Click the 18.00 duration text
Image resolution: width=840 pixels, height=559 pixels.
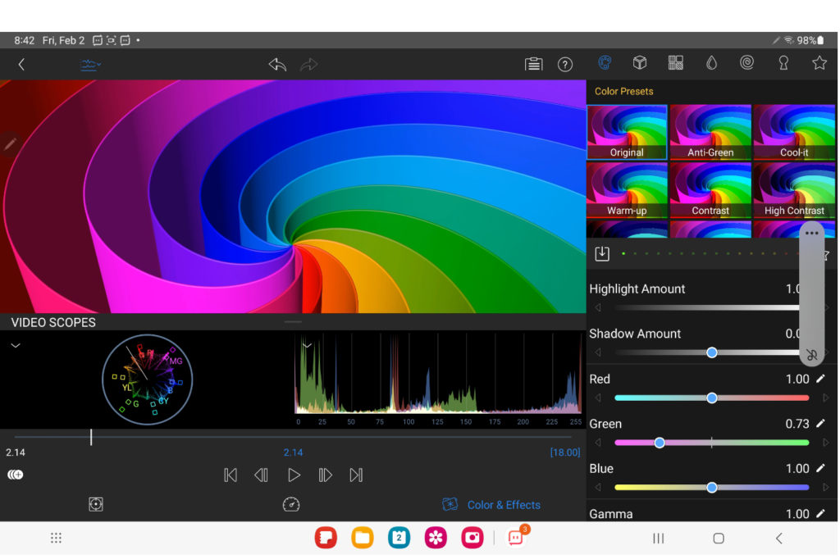[x=565, y=452]
